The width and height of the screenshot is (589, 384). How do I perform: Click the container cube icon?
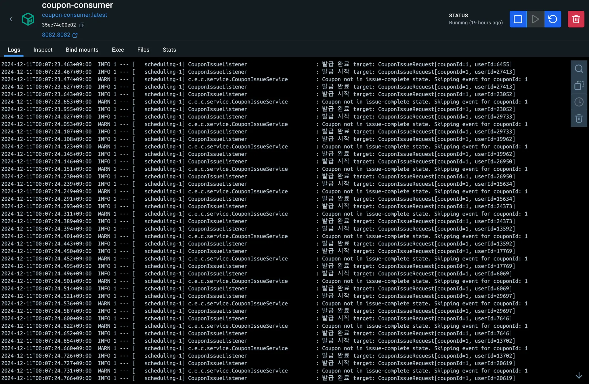click(x=28, y=19)
